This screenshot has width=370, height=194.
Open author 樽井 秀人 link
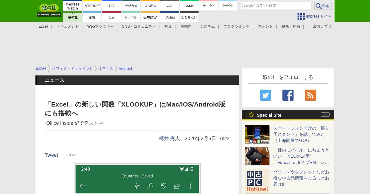pos(170,139)
